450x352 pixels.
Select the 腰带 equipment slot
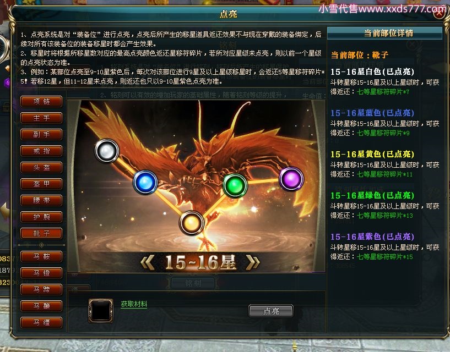41,200
